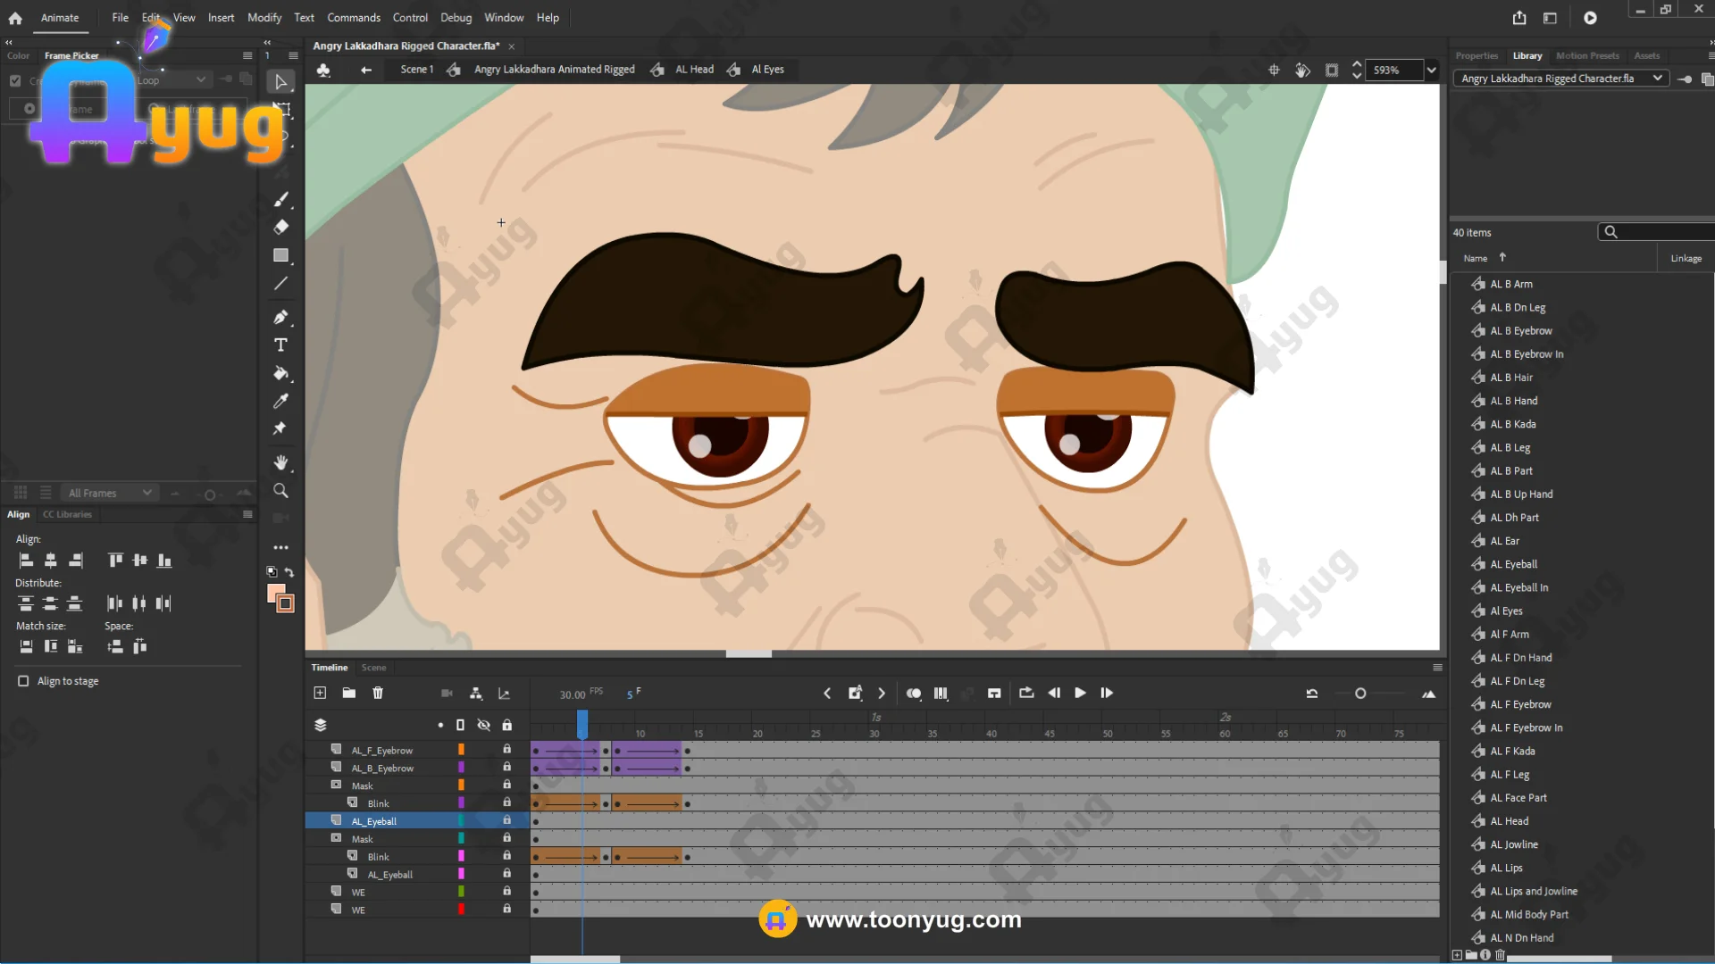Open the library document dropdown
The width and height of the screenshot is (1715, 964).
point(1657,79)
